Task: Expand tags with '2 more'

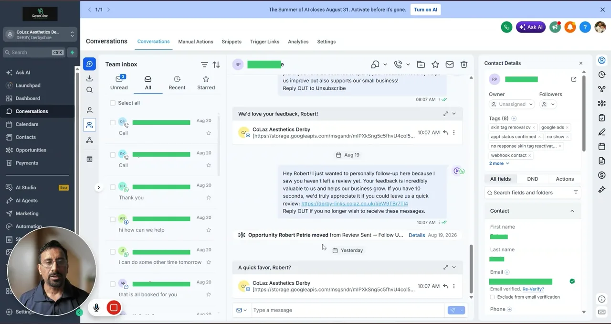Action: tap(499, 163)
